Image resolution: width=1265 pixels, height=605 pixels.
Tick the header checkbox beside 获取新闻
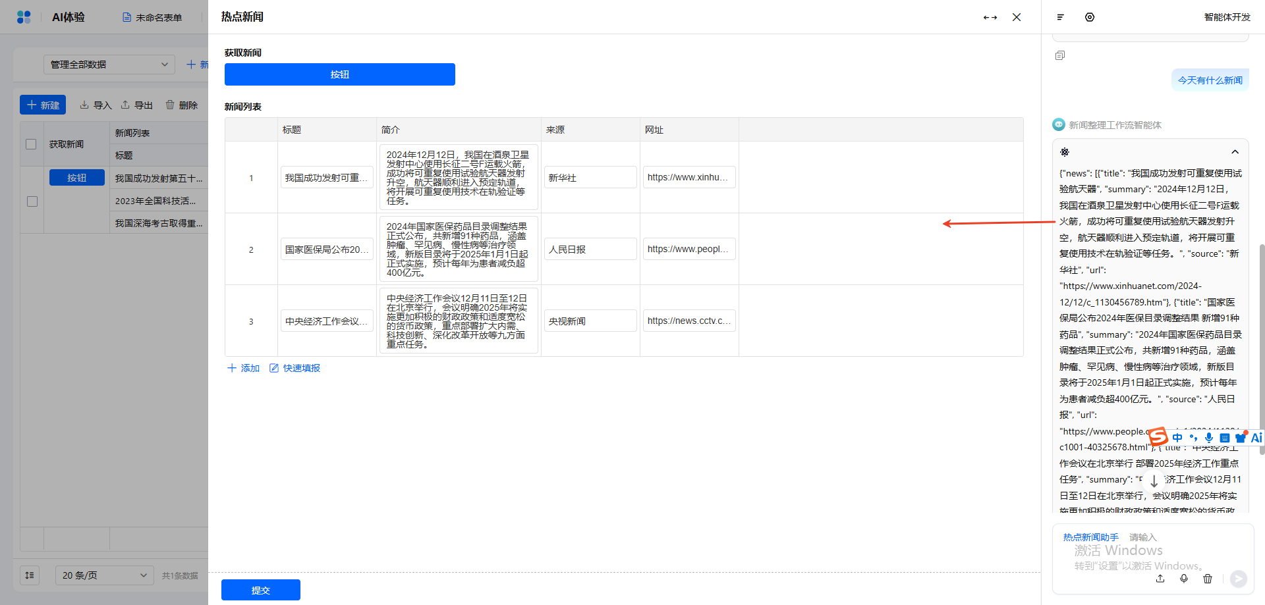pyautogui.click(x=31, y=144)
